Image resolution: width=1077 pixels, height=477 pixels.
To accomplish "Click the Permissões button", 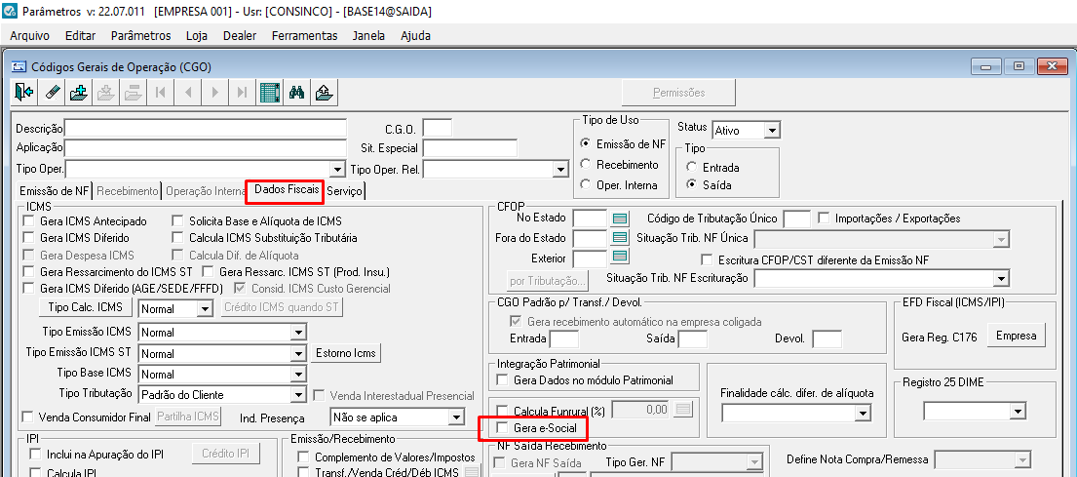I will point(678,92).
